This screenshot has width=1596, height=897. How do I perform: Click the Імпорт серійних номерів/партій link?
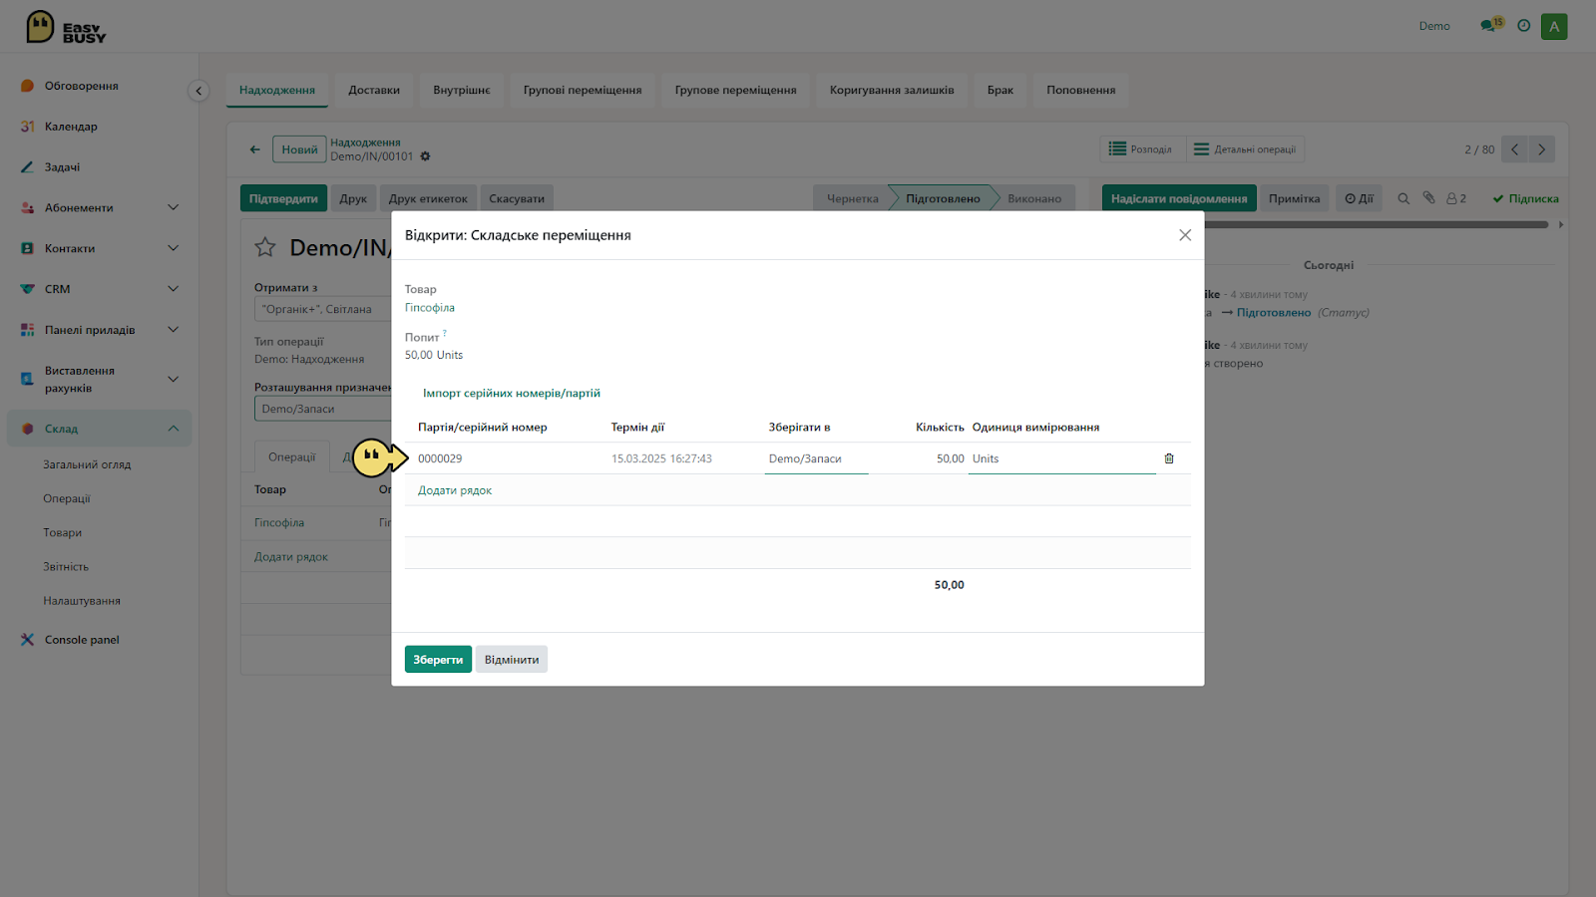coord(512,393)
